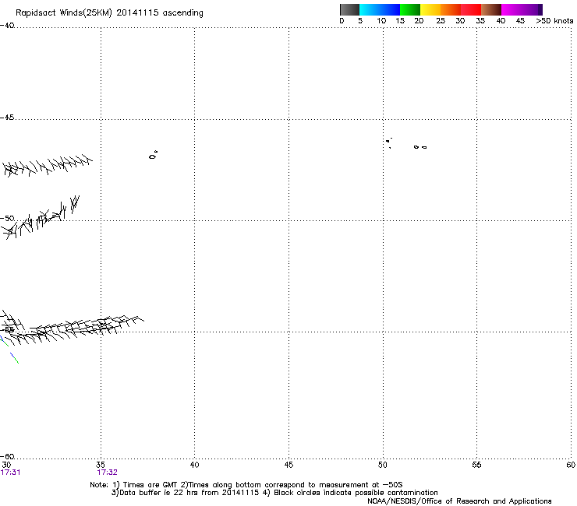Click the purple 17:32 swath time

click(x=107, y=473)
